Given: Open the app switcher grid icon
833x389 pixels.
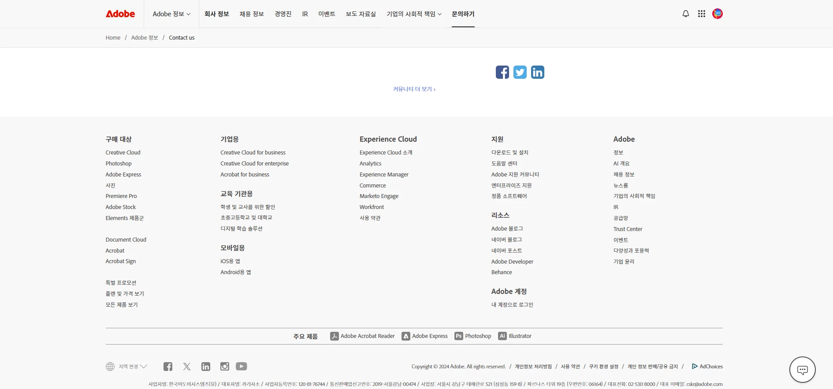Looking at the screenshot, I should pyautogui.click(x=702, y=14).
